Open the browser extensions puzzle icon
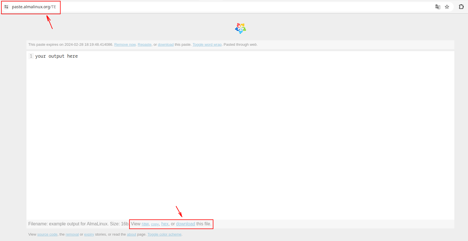Viewport: 468px width, 241px height. [x=461, y=7]
